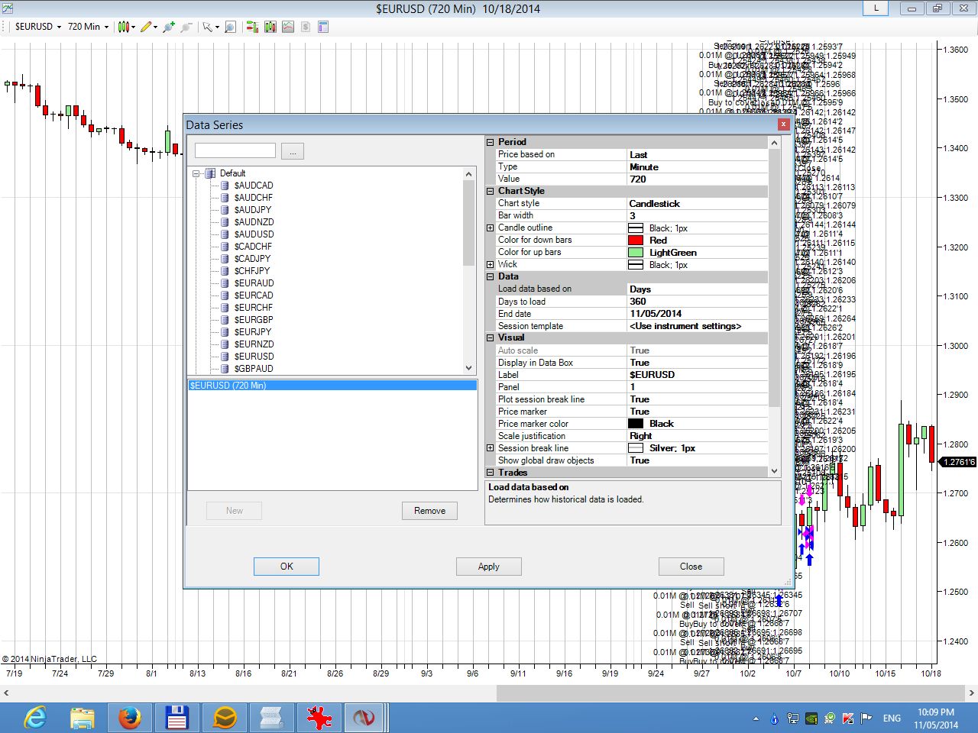Click the End date value 11/05/2014
Viewport: 978px width, 733px height.
(x=697, y=314)
